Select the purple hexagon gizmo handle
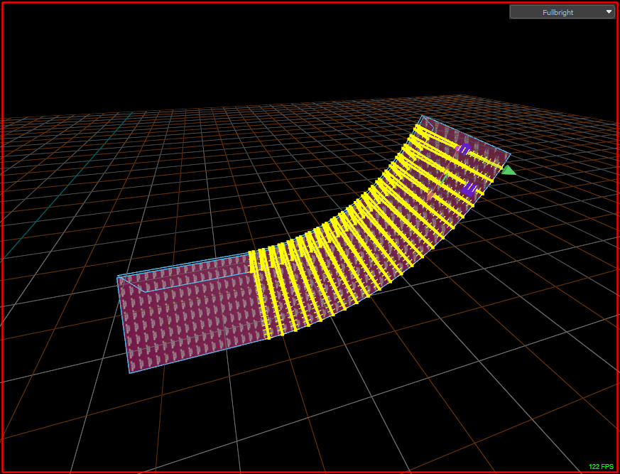Screen dimensions: 620x474 pos(465,149)
